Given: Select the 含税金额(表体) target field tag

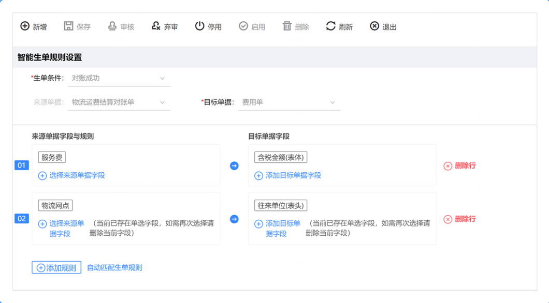Looking at the screenshot, I should pos(281,157).
